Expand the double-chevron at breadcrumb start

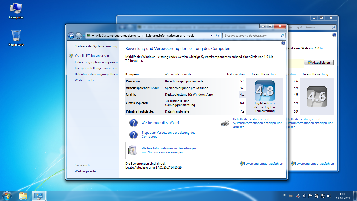(93, 36)
